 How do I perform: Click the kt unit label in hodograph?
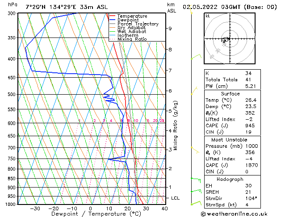[208, 16]
